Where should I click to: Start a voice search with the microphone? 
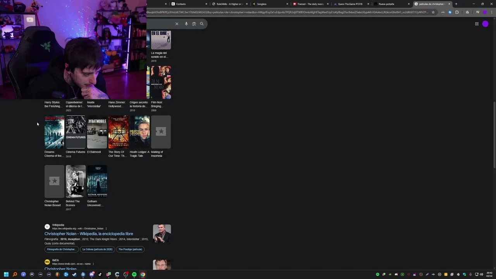(186, 24)
